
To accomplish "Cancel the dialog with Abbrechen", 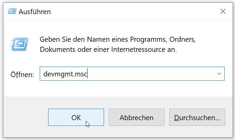I will click(x=136, y=117).
